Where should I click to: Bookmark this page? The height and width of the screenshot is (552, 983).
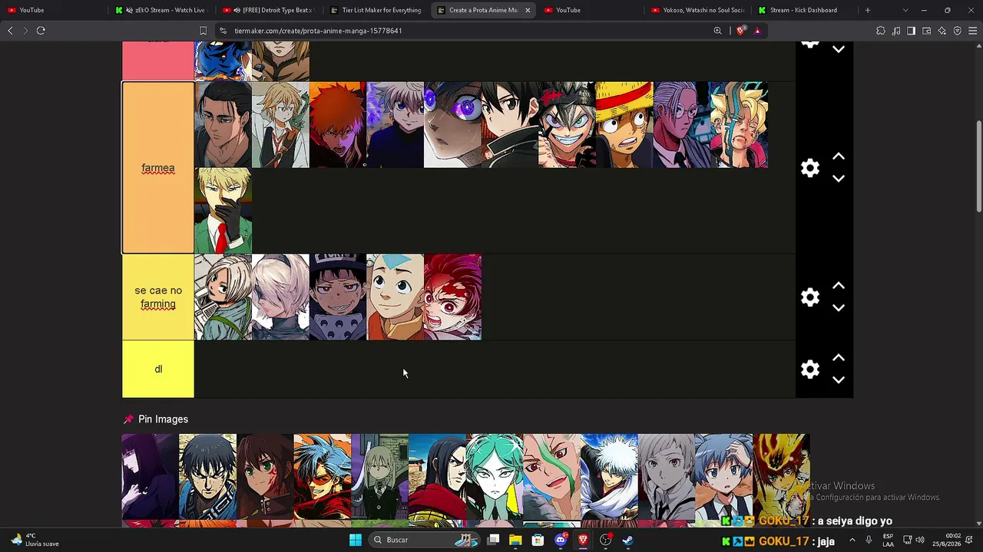(203, 31)
